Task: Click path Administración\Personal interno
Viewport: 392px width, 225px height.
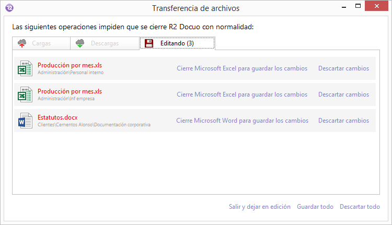Action: pos(71,73)
